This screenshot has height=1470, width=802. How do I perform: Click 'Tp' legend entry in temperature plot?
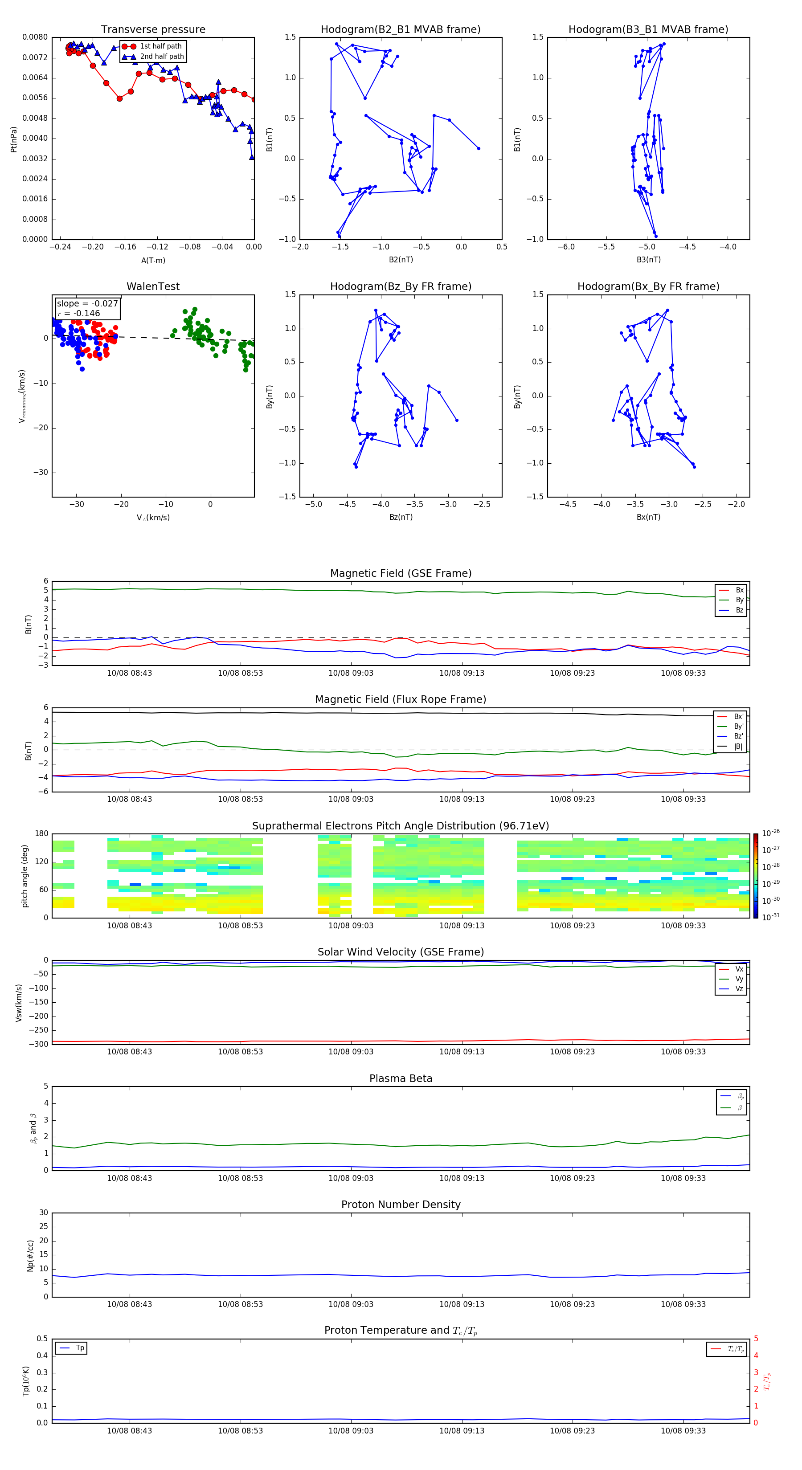click(x=71, y=1348)
